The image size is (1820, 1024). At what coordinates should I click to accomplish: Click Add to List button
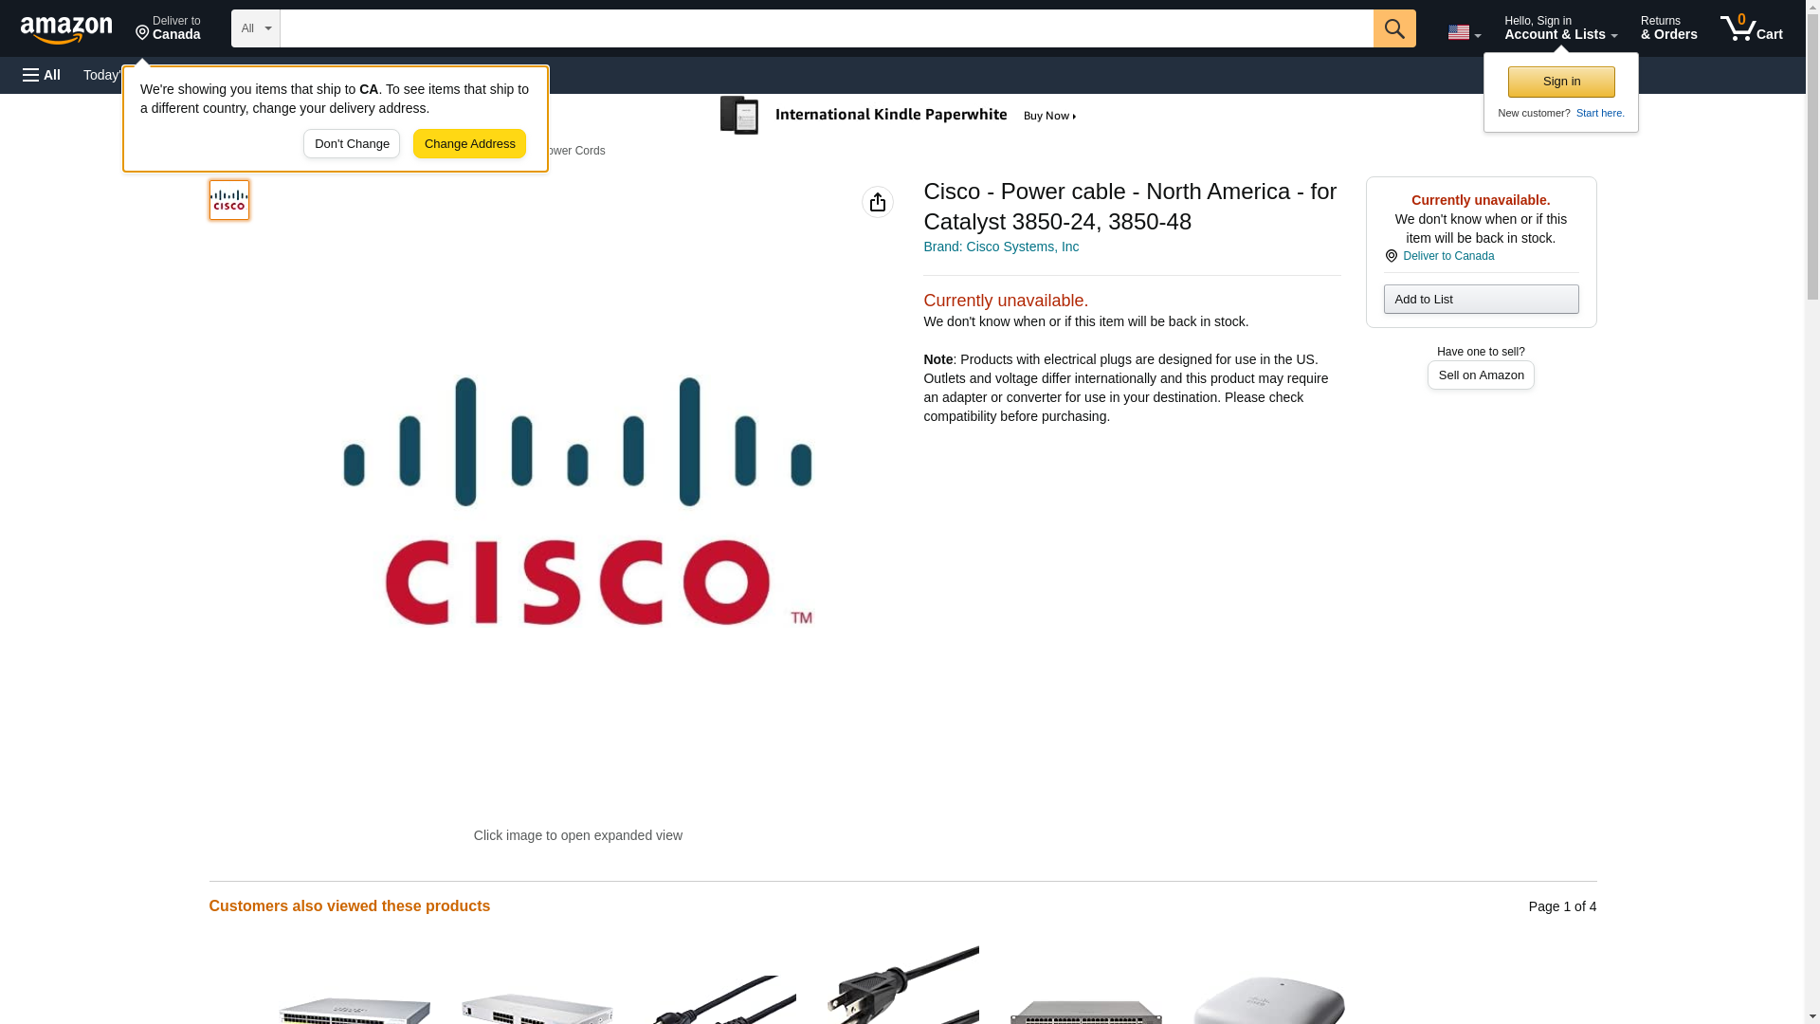pyautogui.click(x=1481, y=300)
